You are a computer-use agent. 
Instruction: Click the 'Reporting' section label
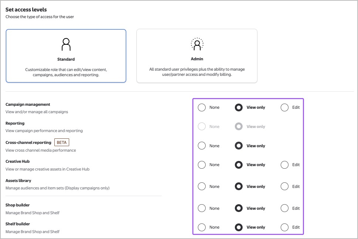15,123
